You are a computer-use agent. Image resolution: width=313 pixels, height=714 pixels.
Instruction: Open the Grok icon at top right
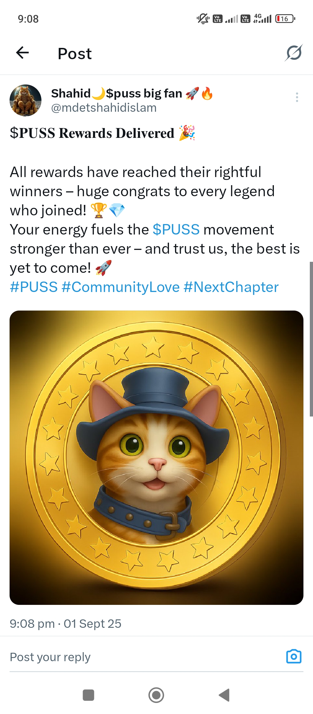[x=294, y=53]
